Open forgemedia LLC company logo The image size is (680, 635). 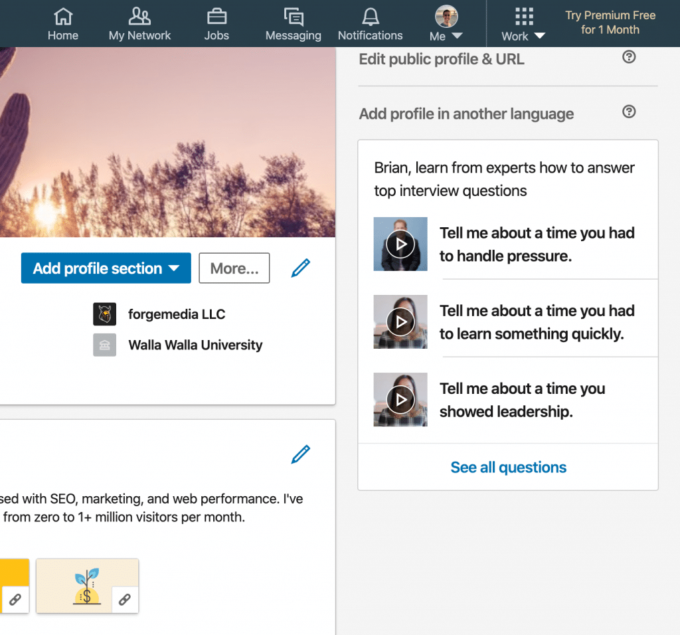point(104,314)
